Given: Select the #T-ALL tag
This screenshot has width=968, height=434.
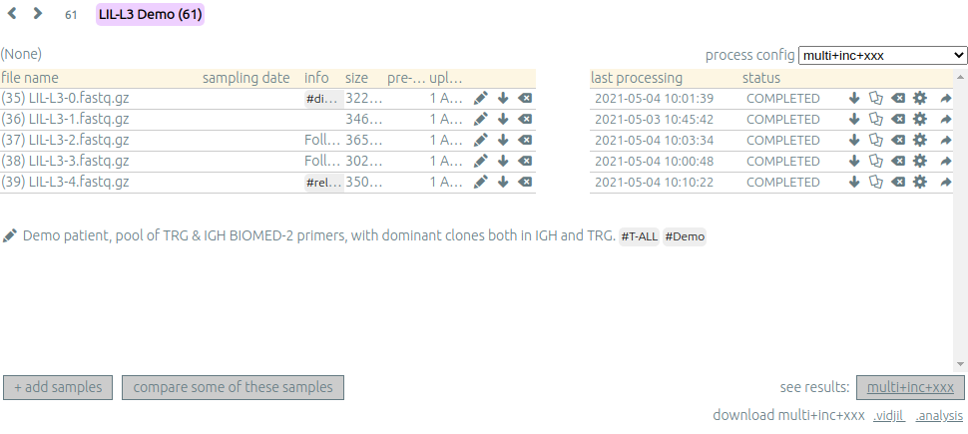Looking at the screenshot, I should [x=639, y=236].
